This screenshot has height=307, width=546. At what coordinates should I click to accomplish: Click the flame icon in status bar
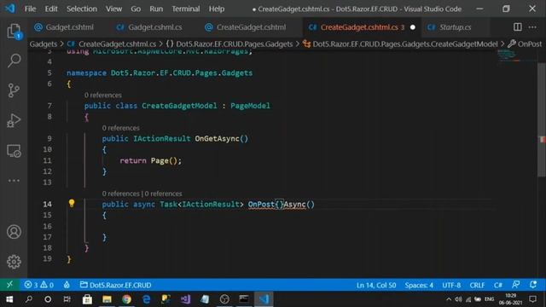point(67,285)
